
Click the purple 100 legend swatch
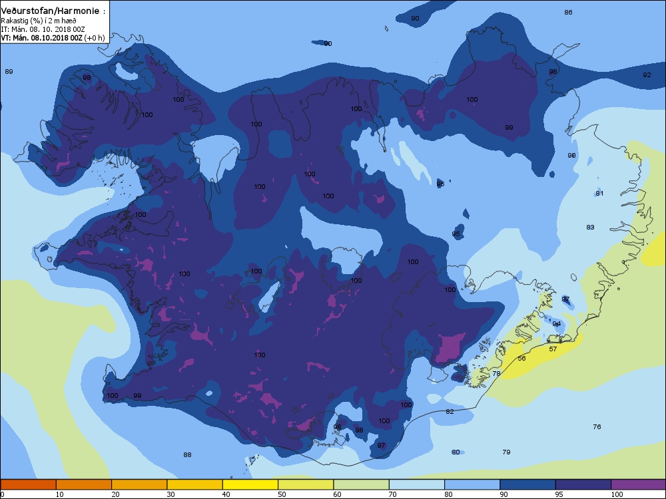point(639,484)
